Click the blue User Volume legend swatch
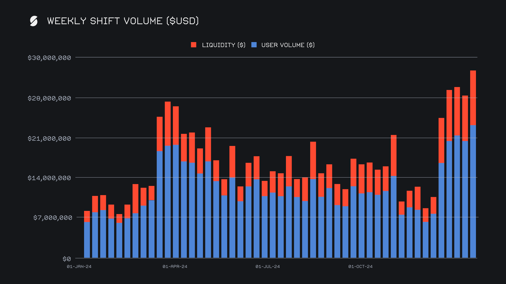506x284 pixels. click(x=254, y=45)
